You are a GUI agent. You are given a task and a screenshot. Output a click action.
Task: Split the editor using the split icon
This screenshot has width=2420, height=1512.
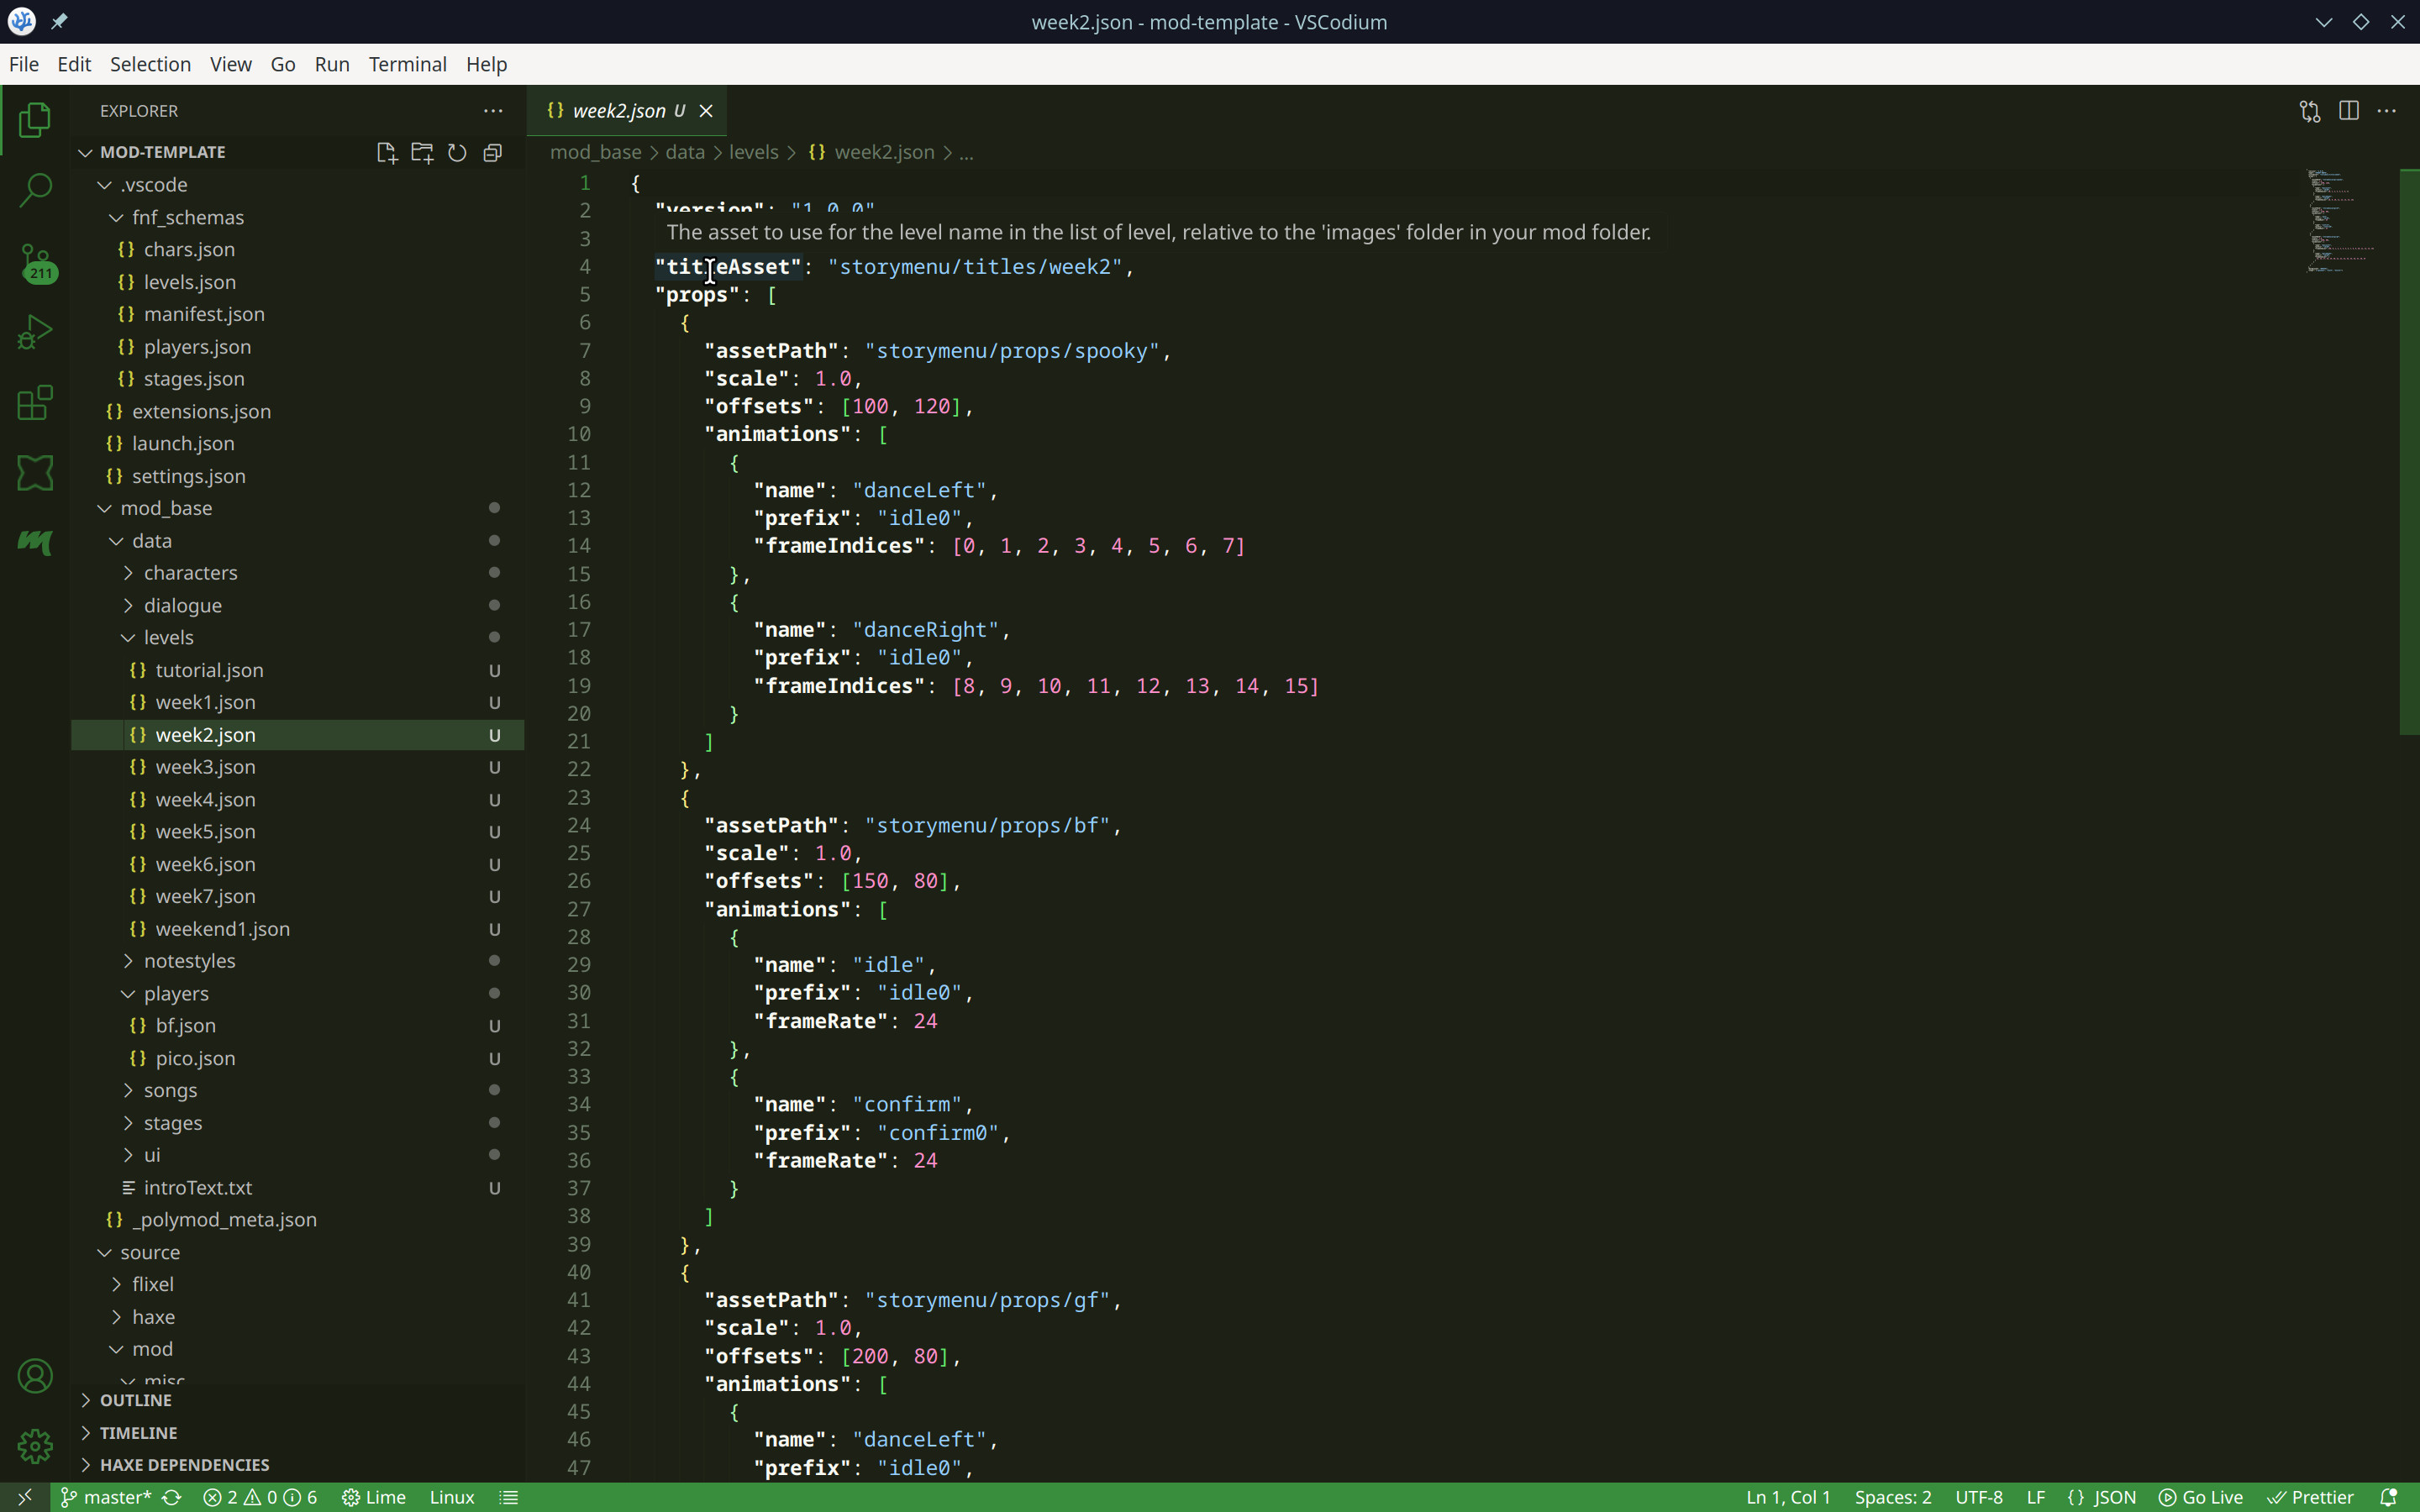click(2348, 111)
